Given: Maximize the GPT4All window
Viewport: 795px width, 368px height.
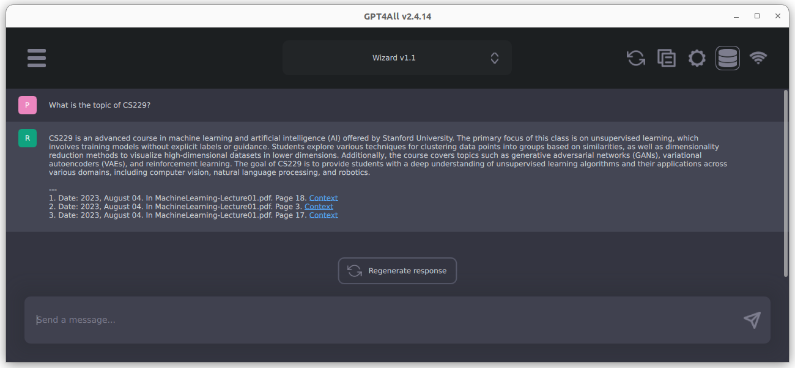Looking at the screenshot, I should pos(757,16).
